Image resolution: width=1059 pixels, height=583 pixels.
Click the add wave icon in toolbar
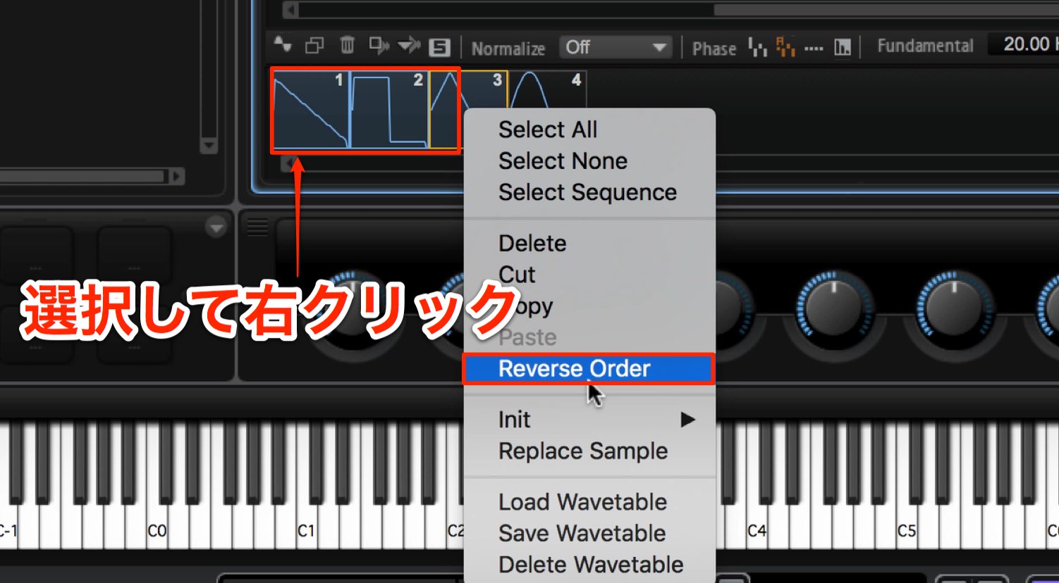[283, 46]
